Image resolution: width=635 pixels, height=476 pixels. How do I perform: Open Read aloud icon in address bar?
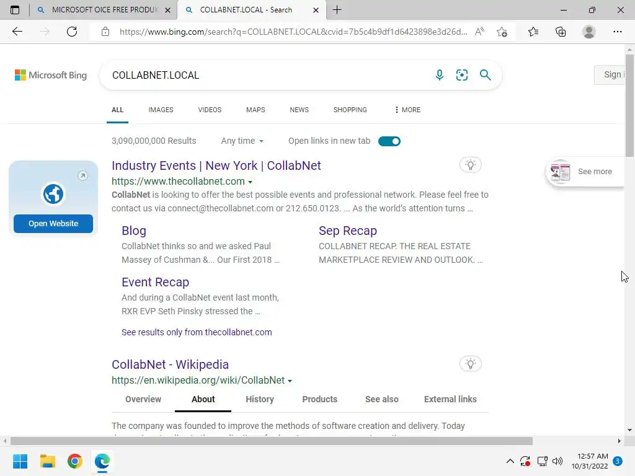click(479, 32)
